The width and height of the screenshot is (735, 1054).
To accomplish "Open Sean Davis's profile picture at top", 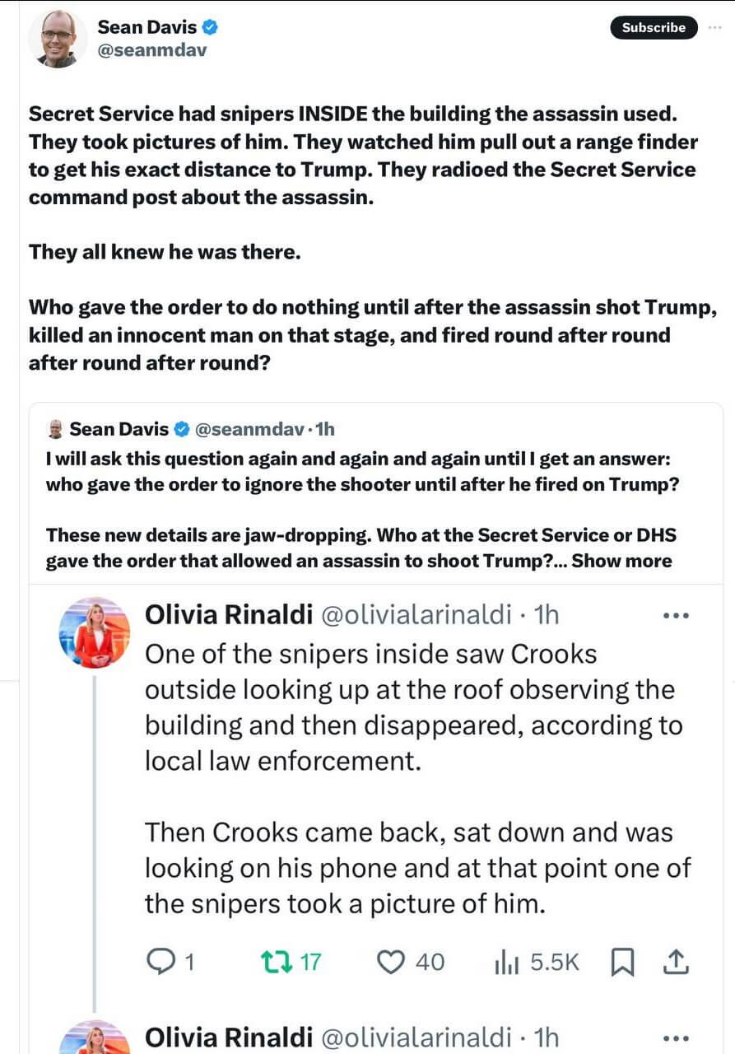I will 58,39.
